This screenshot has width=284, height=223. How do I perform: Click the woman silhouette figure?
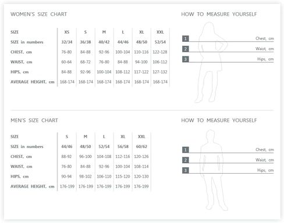[211, 62]
